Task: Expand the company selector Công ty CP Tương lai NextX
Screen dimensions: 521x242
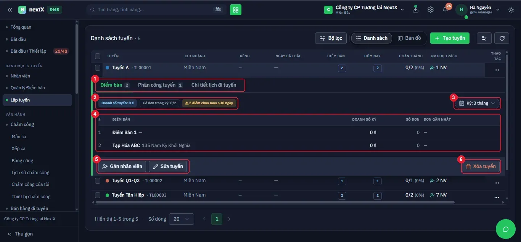Action: point(364,10)
